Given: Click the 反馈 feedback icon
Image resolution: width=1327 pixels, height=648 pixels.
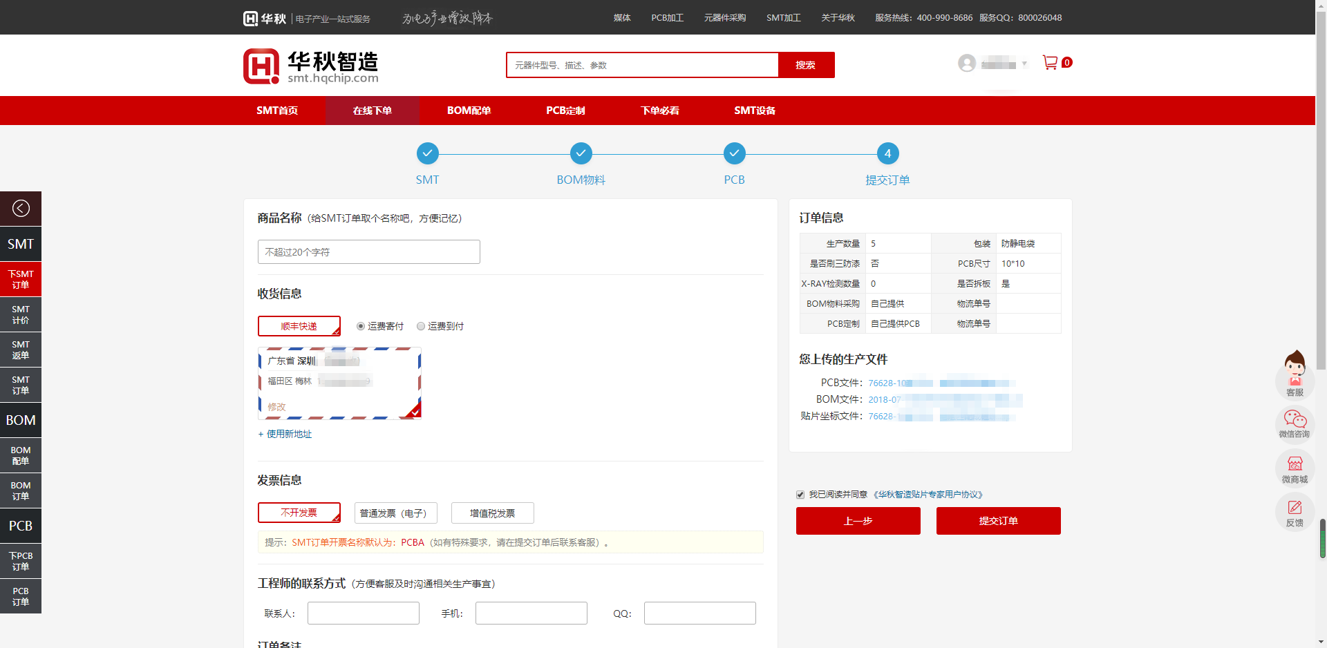Looking at the screenshot, I should tap(1295, 513).
